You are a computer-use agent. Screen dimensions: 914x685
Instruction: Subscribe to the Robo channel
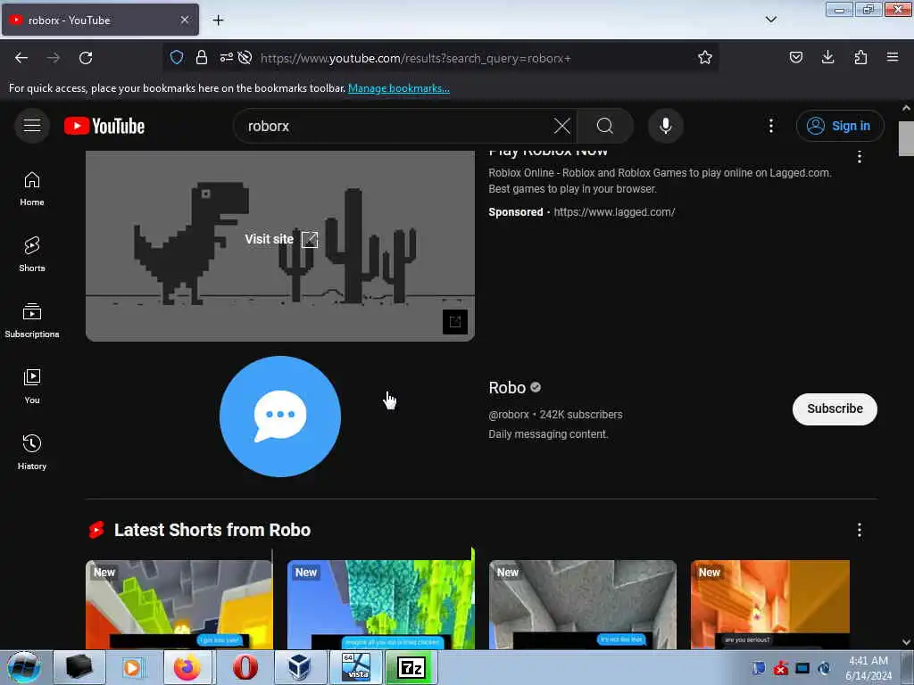835,409
